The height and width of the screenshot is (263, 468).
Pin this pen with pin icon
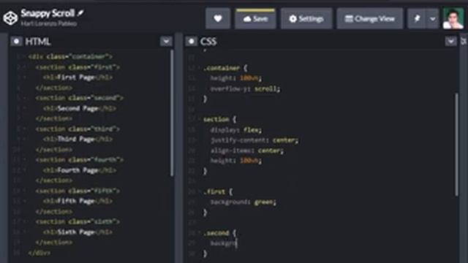click(x=417, y=19)
